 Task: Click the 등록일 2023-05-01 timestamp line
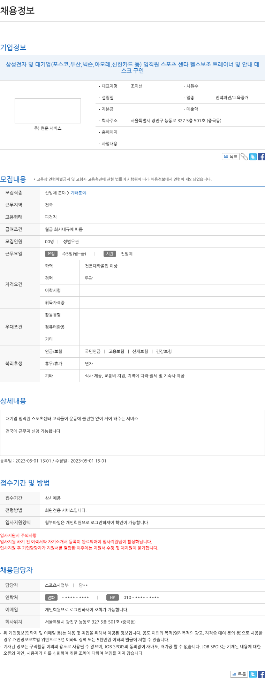tap(53, 461)
